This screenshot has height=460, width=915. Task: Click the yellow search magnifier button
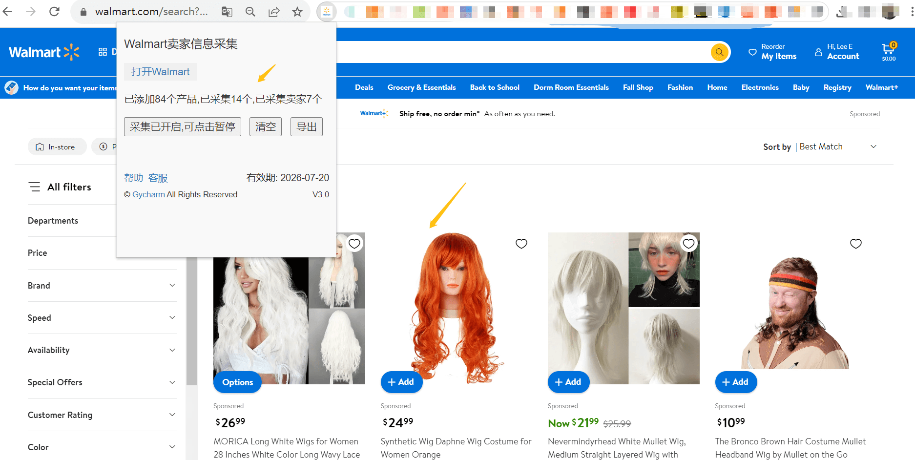click(719, 52)
